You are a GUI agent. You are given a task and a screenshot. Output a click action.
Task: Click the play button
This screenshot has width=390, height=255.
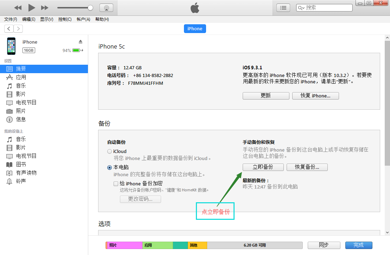(31, 8)
